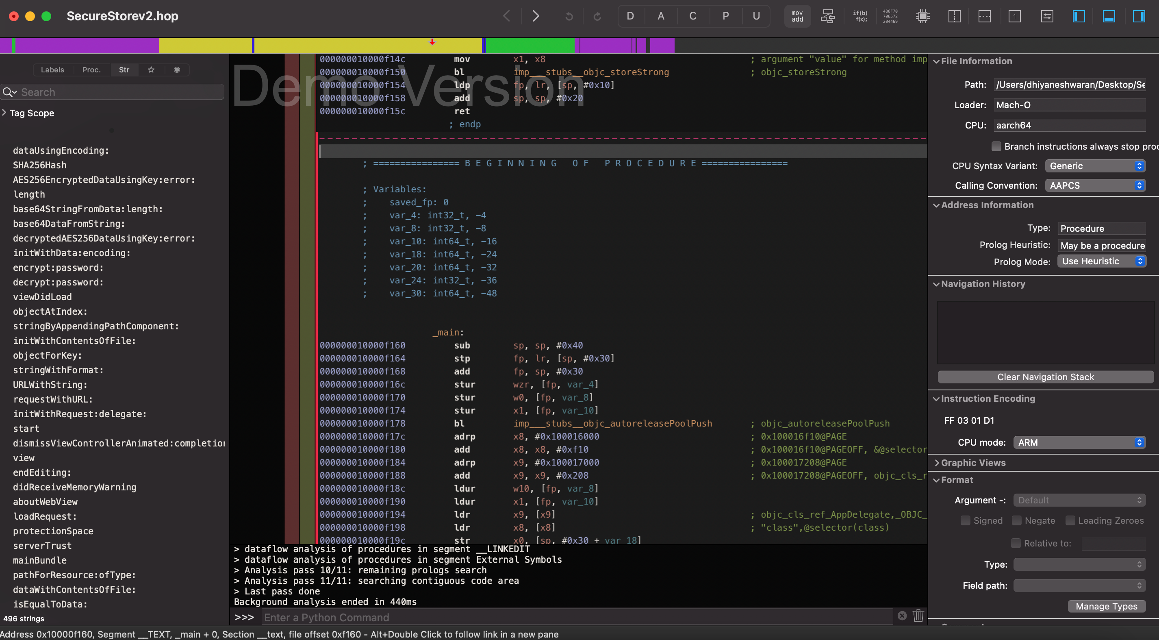Click the console cancel X icon
The image size is (1159, 640).
pos(902,616)
